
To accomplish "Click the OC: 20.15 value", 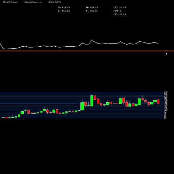I will click(120, 7).
